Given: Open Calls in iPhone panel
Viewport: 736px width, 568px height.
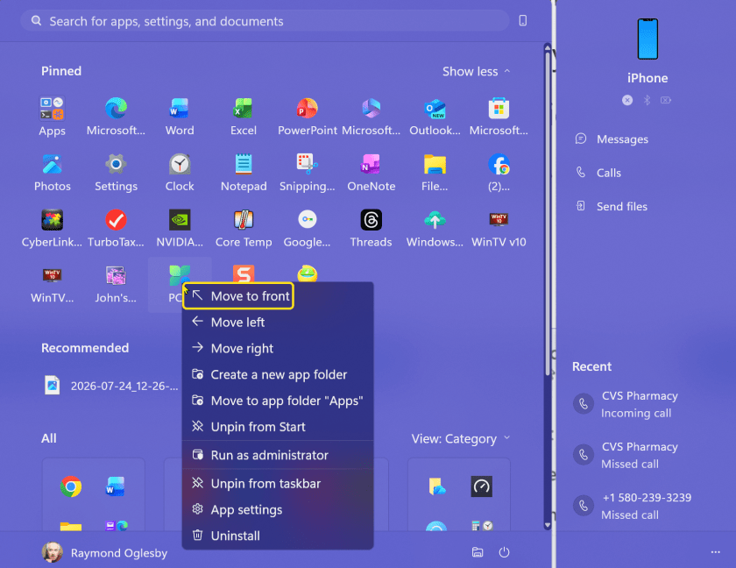Looking at the screenshot, I should (x=598, y=173).
